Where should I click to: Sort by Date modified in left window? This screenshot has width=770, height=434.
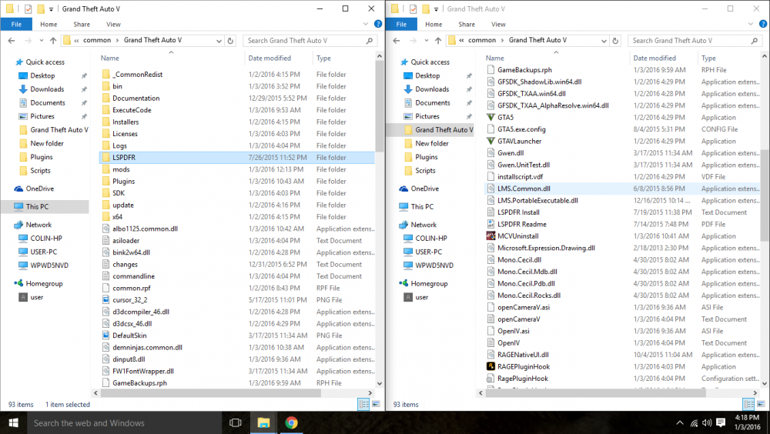269,58
